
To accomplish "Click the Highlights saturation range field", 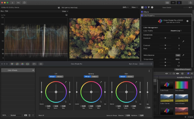I will point(141,115).
